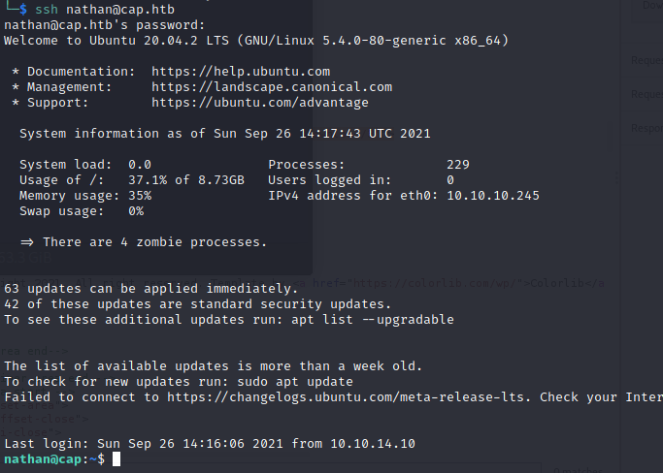
Task: Open the https://landscape.canonical.com management link
Action: (272, 87)
